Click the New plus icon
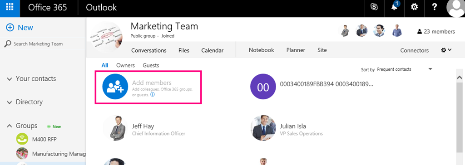Screen dimensions: 465x165 tap(10, 28)
